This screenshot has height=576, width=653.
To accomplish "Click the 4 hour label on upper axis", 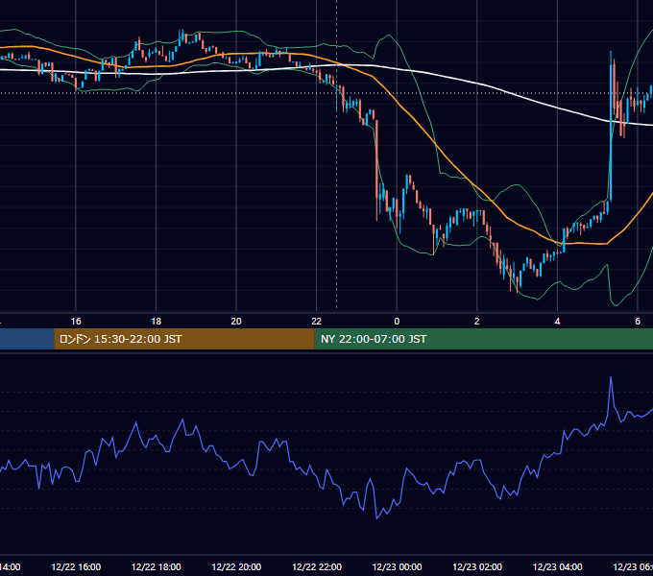I will click(557, 322).
